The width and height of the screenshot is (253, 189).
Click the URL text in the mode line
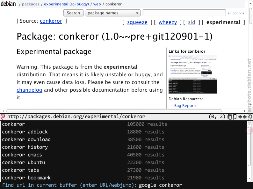point(76,117)
